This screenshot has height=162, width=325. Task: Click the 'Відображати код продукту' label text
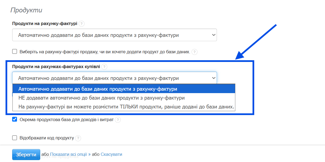click(x=47, y=138)
